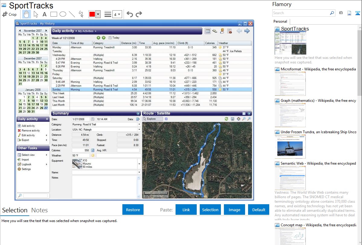Screen dimensions: 362x245
Task: Open the SportTracks snapshot thumbnail
Action: click(x=290, y=43)
